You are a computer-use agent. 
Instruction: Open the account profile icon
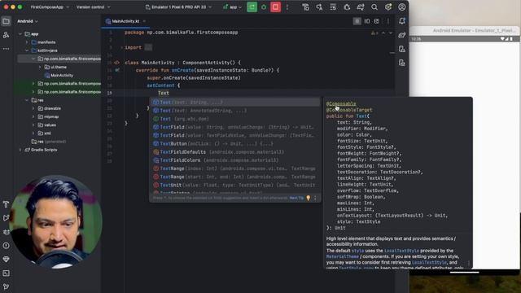pos(402,7)
